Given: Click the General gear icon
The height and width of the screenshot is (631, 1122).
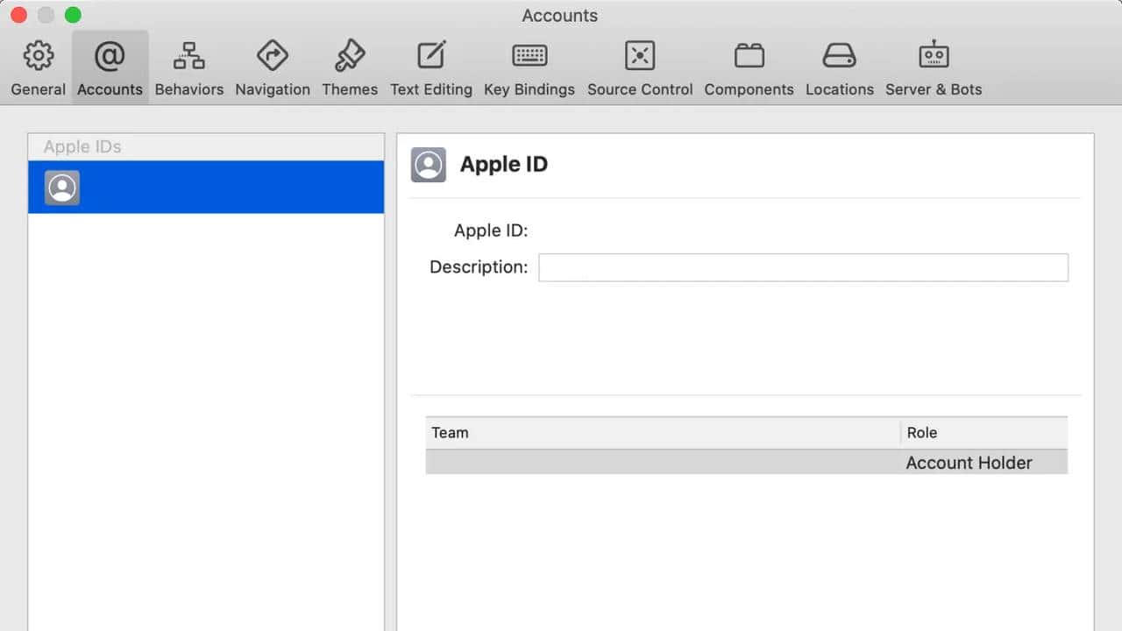Looking at the screenshot, I should [38, 54].
